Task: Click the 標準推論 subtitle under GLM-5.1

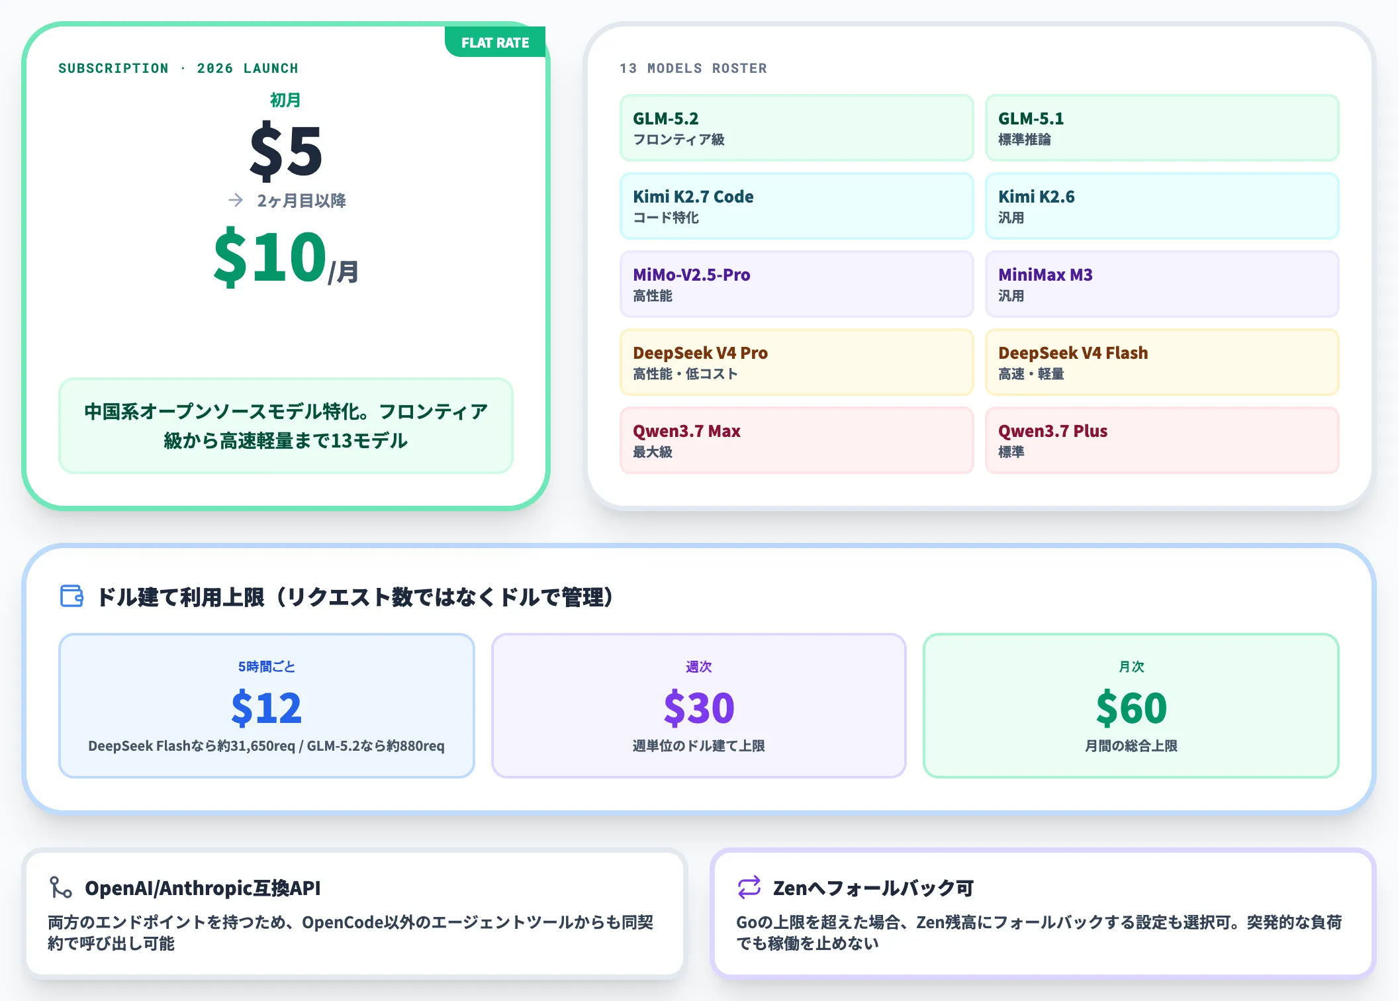Action: click(x=1024, y=140)
